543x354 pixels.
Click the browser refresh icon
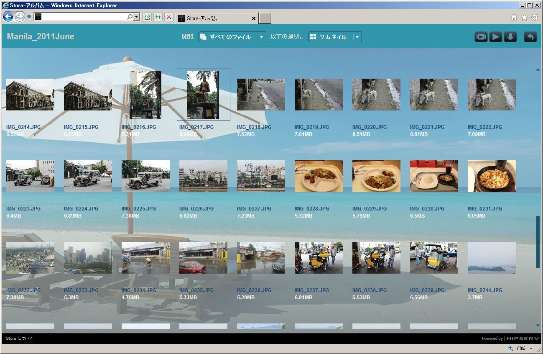point(158,17)
